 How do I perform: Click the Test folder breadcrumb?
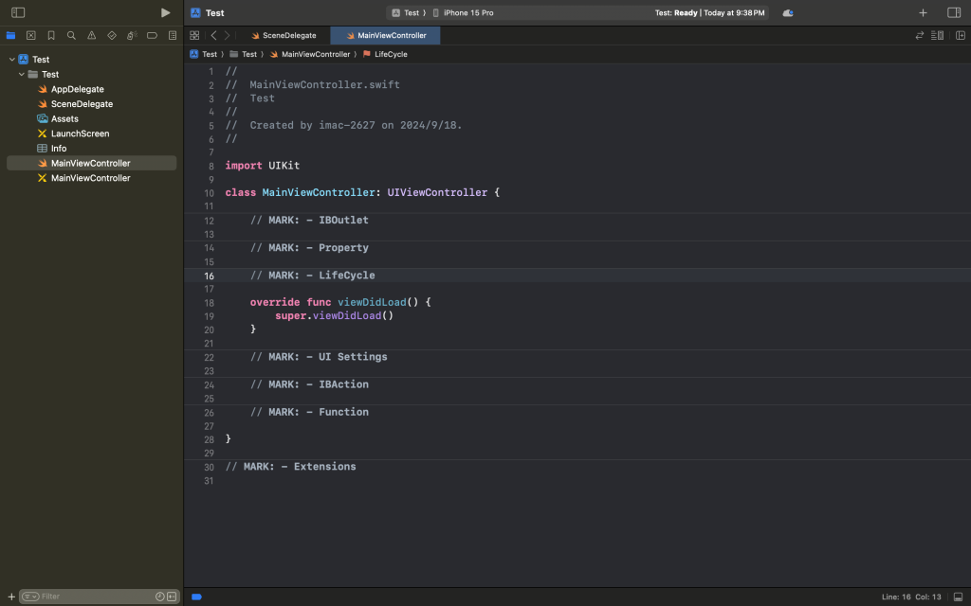pos(244,54)
